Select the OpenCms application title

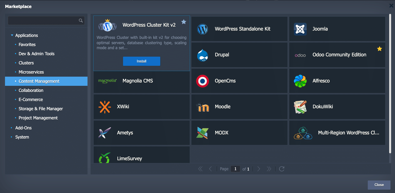[x=225, y=81]
